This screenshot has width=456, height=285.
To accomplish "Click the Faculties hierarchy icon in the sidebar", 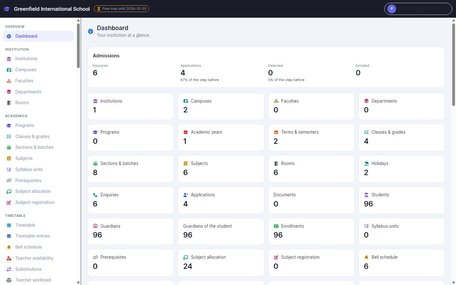I will click(x=9, y=81).
